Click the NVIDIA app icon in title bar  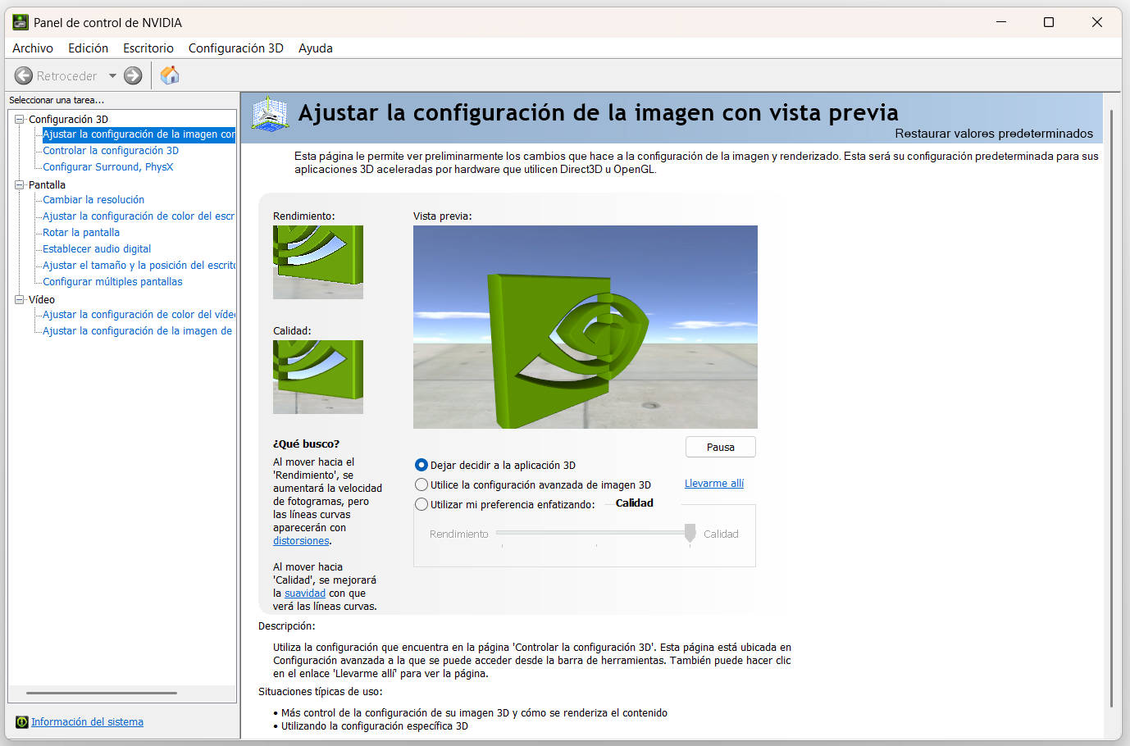pos(21,22)
